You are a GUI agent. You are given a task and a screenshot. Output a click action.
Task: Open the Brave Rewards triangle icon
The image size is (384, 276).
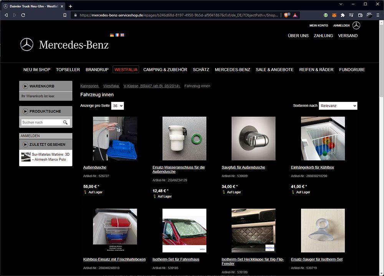point(295,15)
